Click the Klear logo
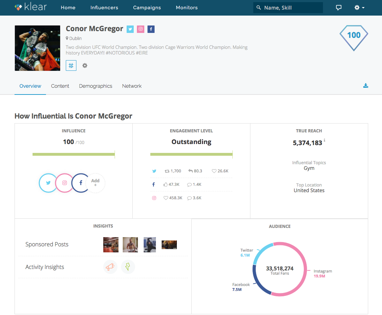382x315 pixels. click(x=31, y=7)
